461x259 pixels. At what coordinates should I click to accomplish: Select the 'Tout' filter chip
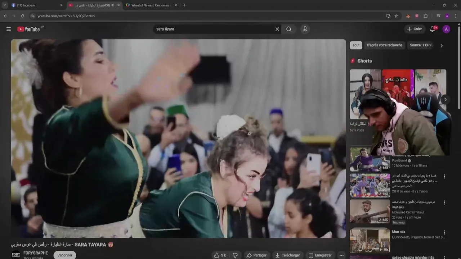click(356, 45)
